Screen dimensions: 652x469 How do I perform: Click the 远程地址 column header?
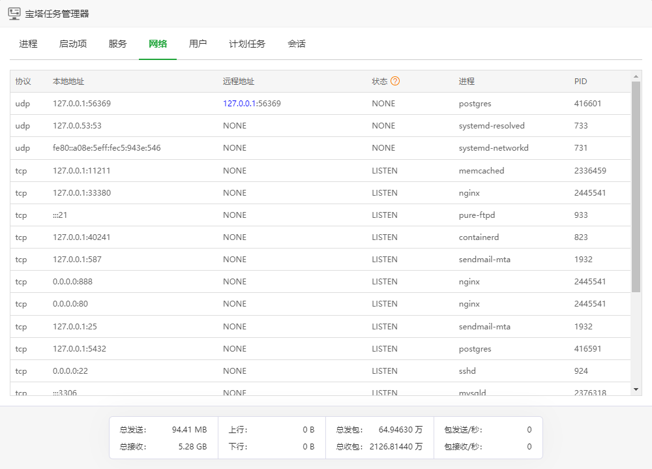click(x=238, y=81)
